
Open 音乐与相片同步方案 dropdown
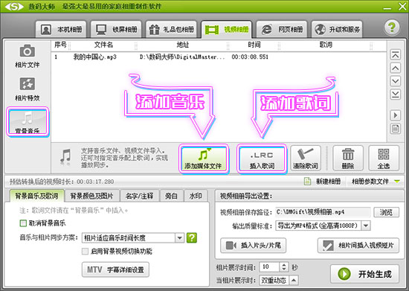pyautogui.click(x=133, y=237)
